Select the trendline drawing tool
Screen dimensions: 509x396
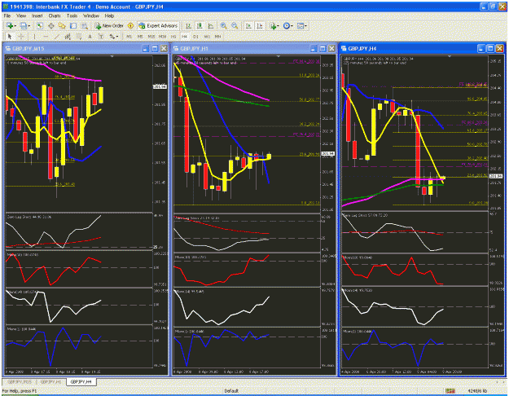[57, 37]
